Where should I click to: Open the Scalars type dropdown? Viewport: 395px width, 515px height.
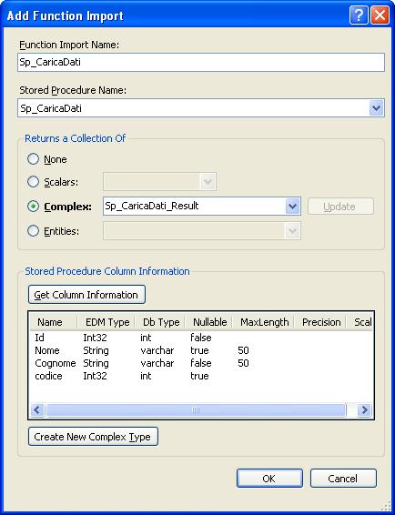[x=208, y=182]
